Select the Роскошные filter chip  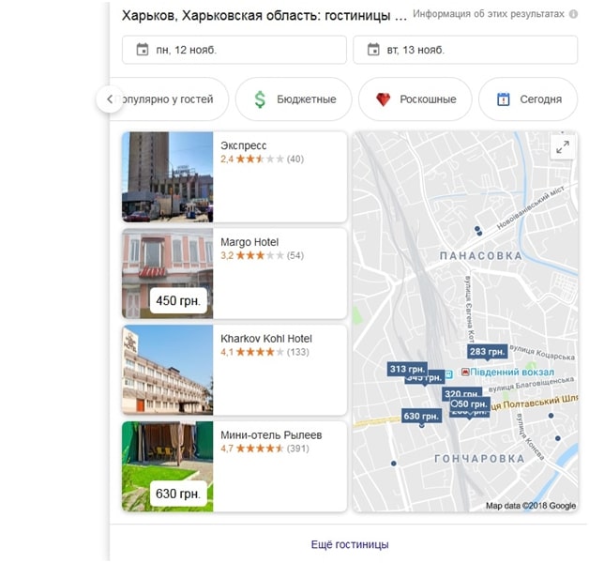click(x=415, y=99)
